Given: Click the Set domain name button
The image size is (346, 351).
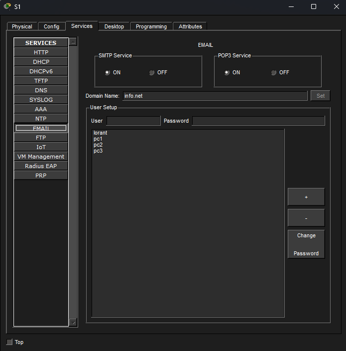Looking at the screenshot, I should 320,96.
